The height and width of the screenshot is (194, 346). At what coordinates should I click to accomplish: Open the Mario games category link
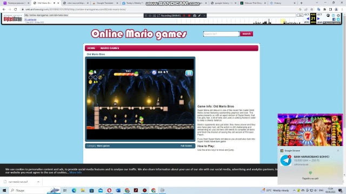pos(103,146)
